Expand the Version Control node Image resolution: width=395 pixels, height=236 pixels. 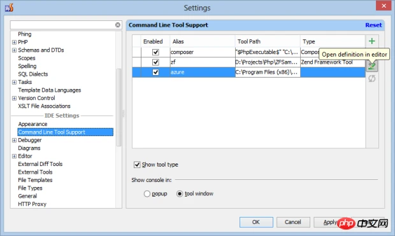pos(15,98)
